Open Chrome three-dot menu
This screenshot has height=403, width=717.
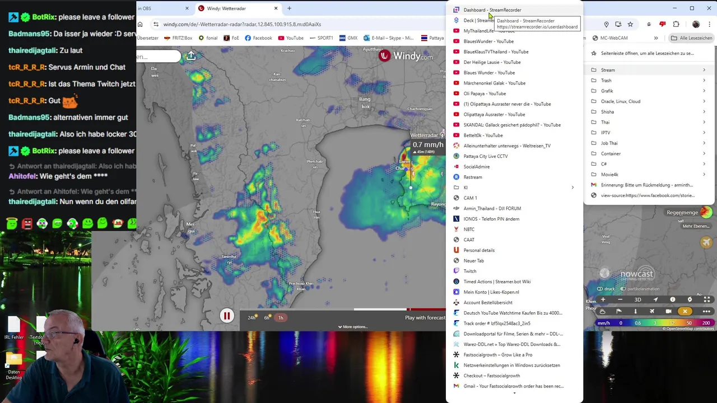(709, 24)
